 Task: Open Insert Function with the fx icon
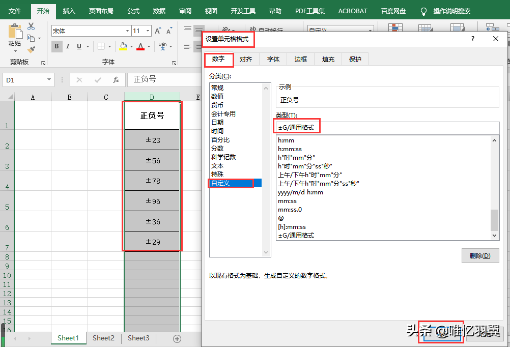[116, 80]
